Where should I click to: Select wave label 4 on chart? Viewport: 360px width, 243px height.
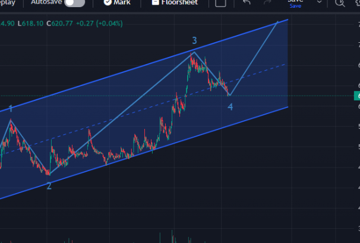tap(230, 107)
